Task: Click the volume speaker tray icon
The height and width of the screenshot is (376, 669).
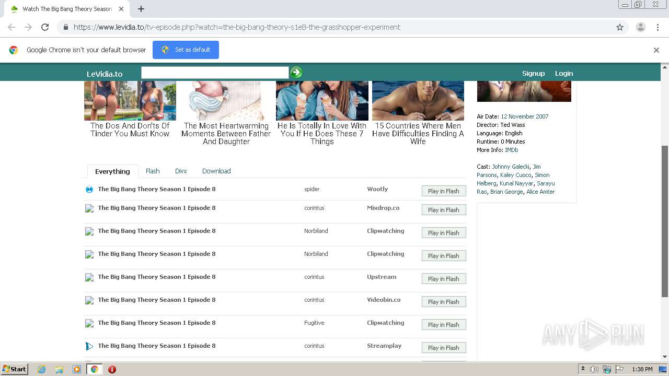Action: (594, 369)
